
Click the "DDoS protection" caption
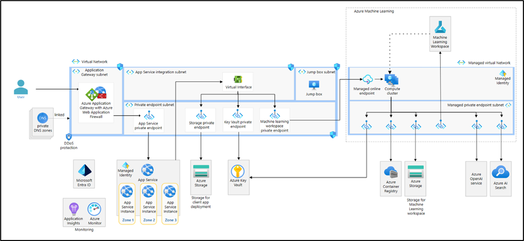point(69,145)
